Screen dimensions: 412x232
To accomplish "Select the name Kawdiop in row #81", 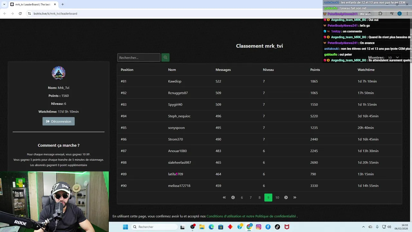I will click(174, 81).
